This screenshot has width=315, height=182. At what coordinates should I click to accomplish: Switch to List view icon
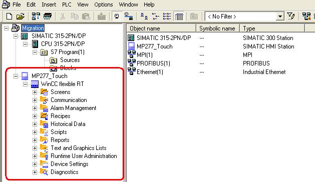coord(167,16)
